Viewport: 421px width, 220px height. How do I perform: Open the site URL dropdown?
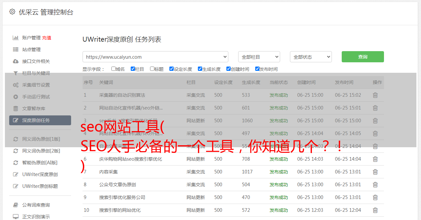tap(155, 57)
